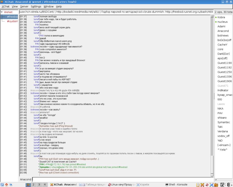This screenshot has height=187, width=233.
Task: Select user nucleus in user list
Action: [x=223, y=22]
